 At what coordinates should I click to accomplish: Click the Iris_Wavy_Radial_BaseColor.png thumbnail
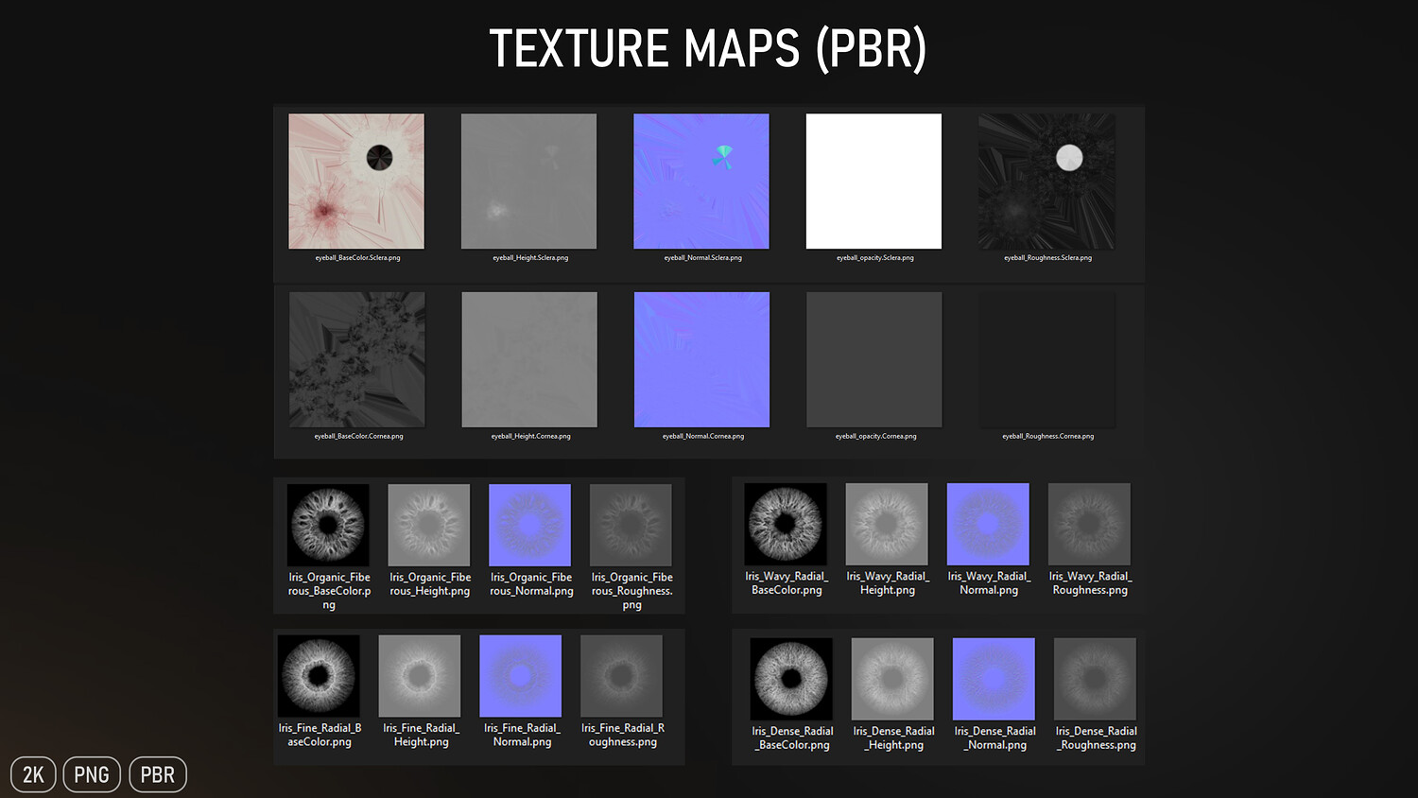click(x=786, y=524)
